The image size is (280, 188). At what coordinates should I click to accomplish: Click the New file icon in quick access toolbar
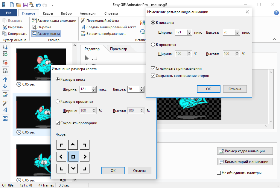point(12,5)
